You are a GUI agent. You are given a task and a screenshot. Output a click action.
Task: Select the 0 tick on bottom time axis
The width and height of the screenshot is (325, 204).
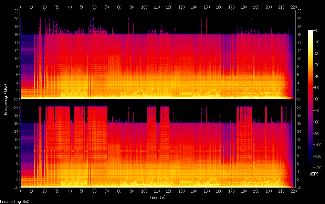(20, 191)
